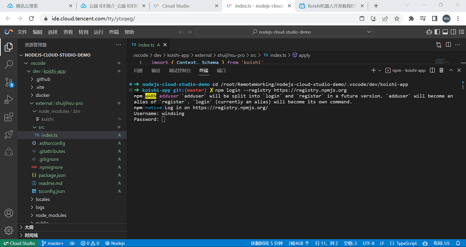Click TypeScript language mode in status bar
This screenshot has height=247, width=466.
pyautogui.click(x=403, y=243)
